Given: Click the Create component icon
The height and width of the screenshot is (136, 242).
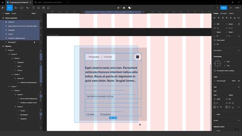Looking at the screenshot, I should 118,8.
